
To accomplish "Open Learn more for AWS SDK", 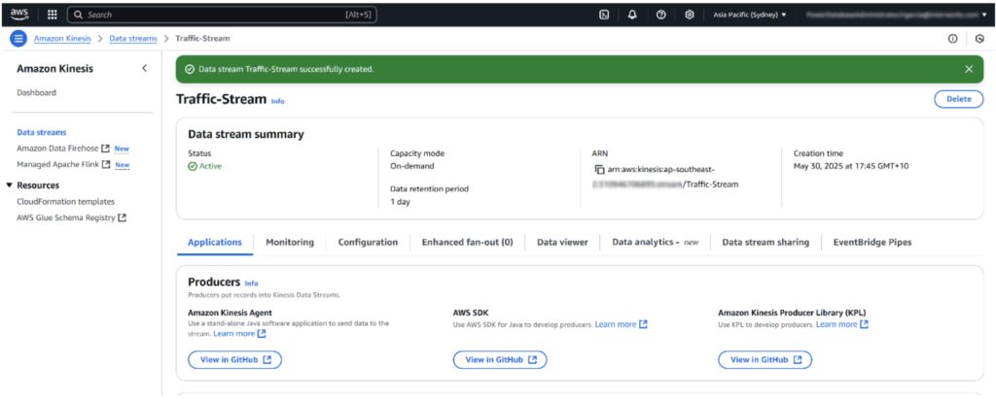I will [622, 324].
